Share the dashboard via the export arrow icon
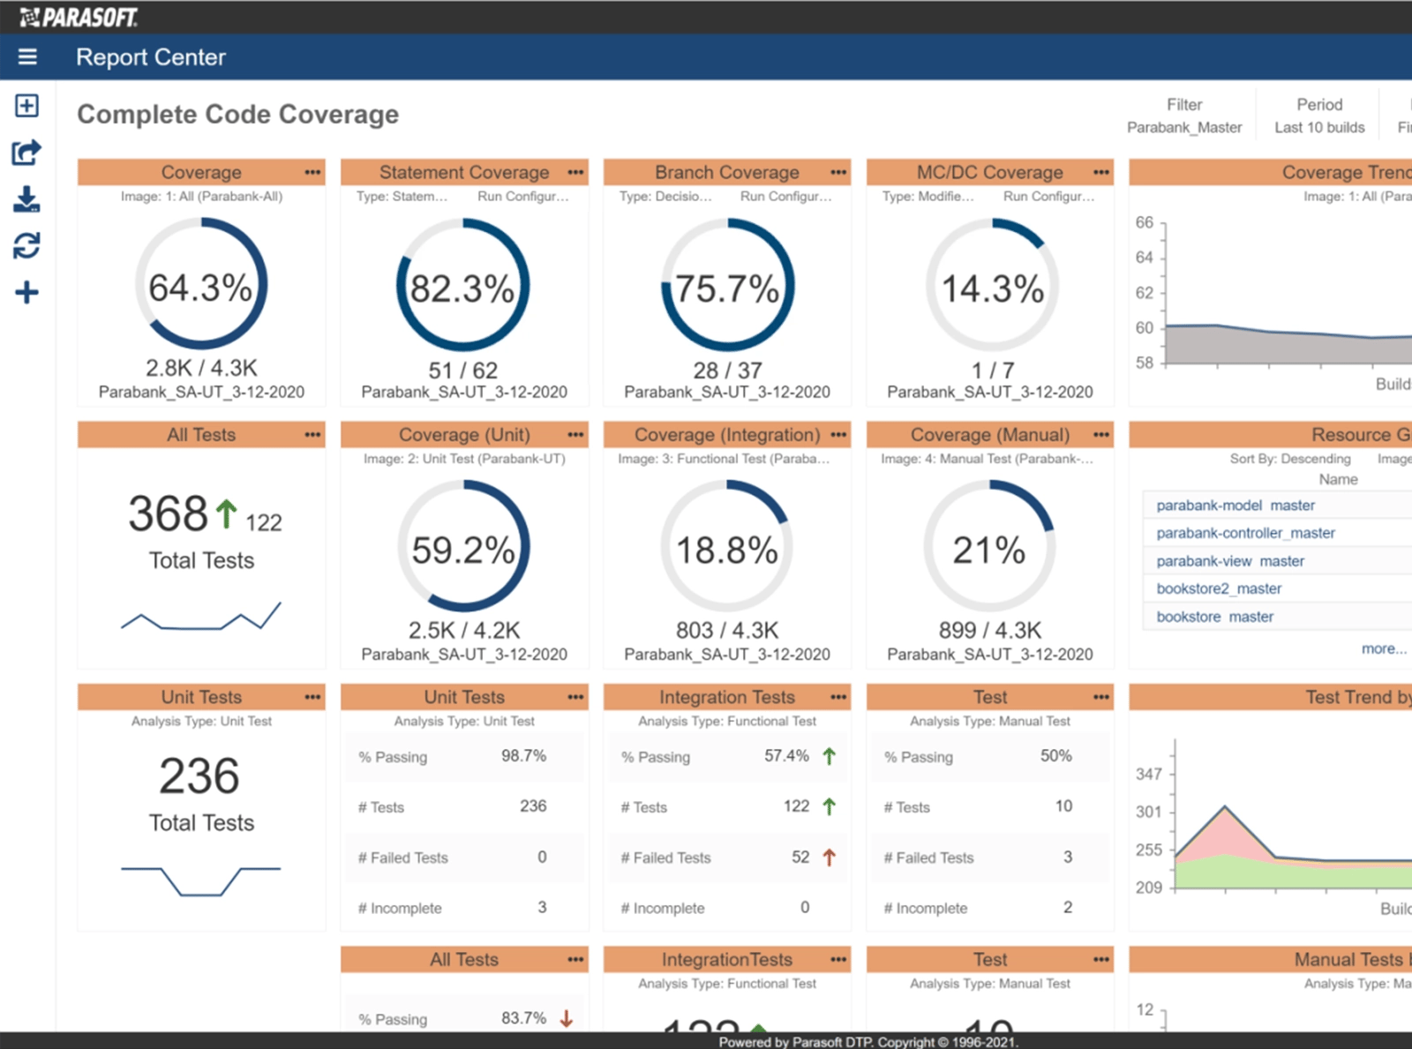This screenshot has height=1049, width=1412. [x=26, y=151]
